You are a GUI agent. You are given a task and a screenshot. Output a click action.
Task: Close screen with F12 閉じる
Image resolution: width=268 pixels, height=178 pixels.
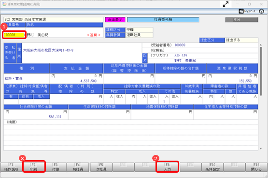click(x=256, y=167)
